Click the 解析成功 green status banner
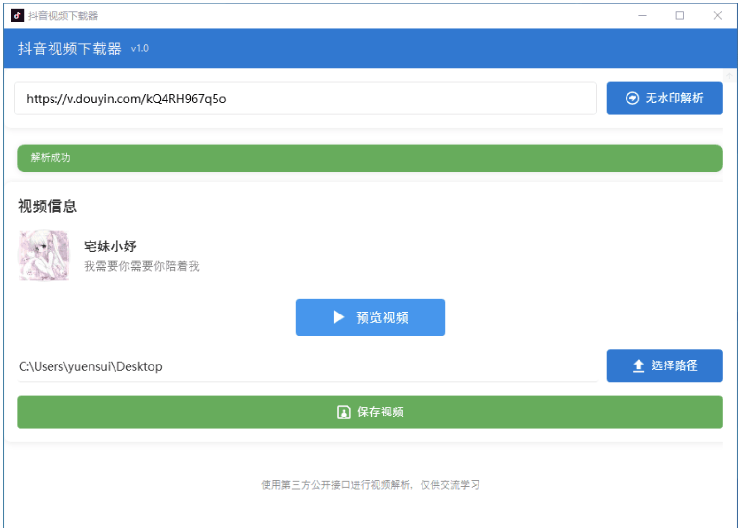742x528 pixels. click(370, 158)
